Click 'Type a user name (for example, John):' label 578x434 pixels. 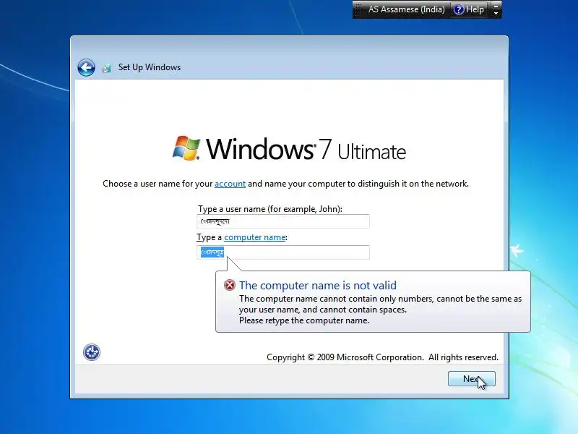[x=270, y=209]
